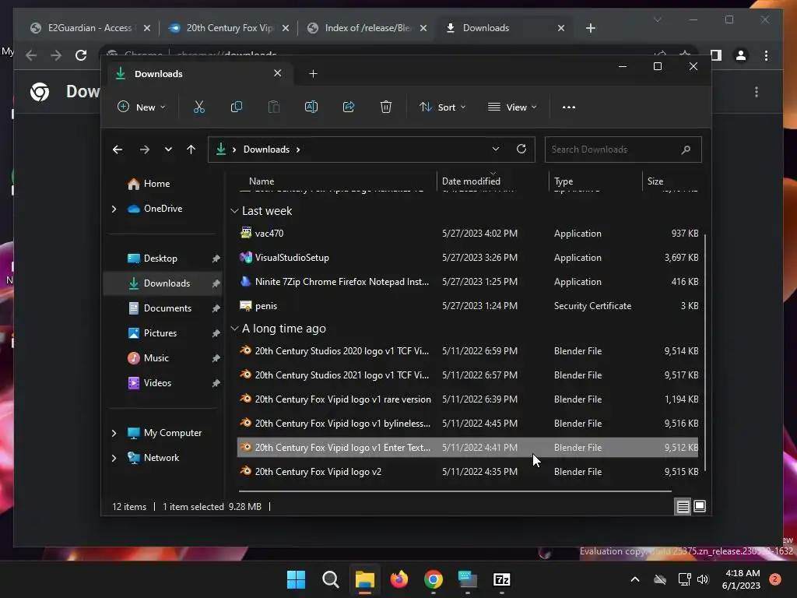
Task: Click the search magnifier in Search Downloads box
Action: [686, 149]
